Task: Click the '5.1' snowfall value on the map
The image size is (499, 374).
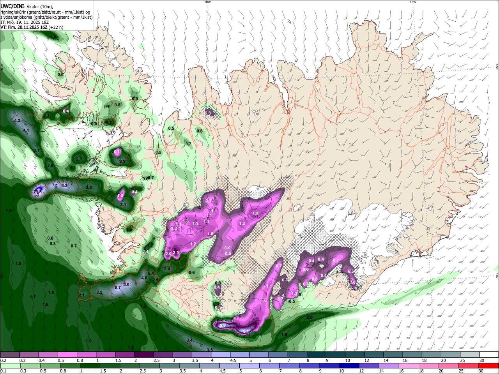Action: tap(246, 331)
